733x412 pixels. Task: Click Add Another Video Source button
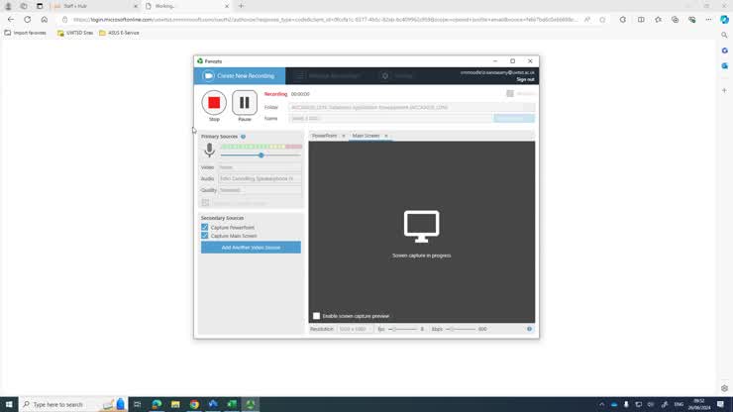[x=251, y=248]
